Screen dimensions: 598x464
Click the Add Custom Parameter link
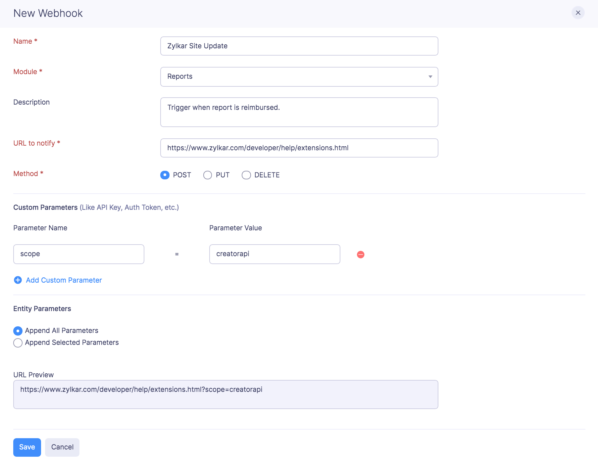64,280
